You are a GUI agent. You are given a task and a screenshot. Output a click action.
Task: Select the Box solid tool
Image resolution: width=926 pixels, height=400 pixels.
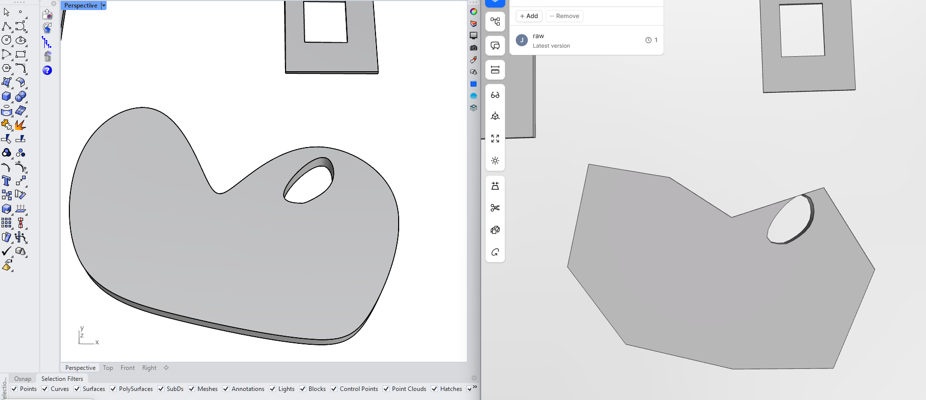[7, 96]
